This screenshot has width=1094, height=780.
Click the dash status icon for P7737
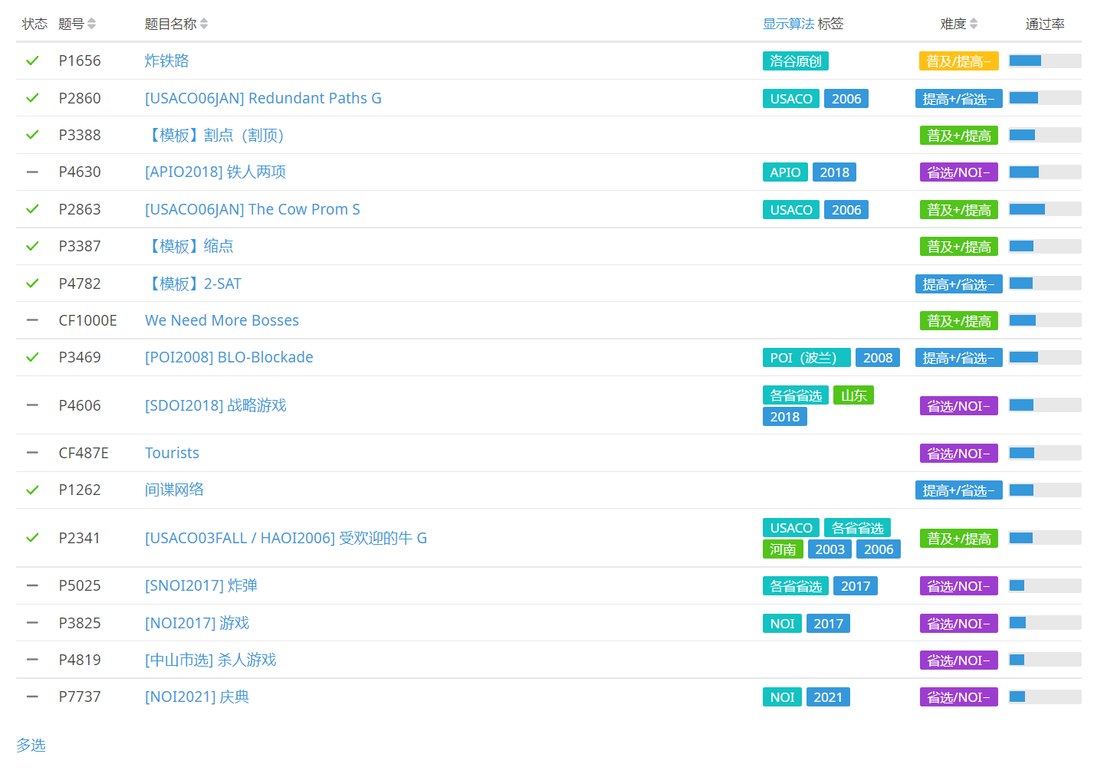(32, 696)
